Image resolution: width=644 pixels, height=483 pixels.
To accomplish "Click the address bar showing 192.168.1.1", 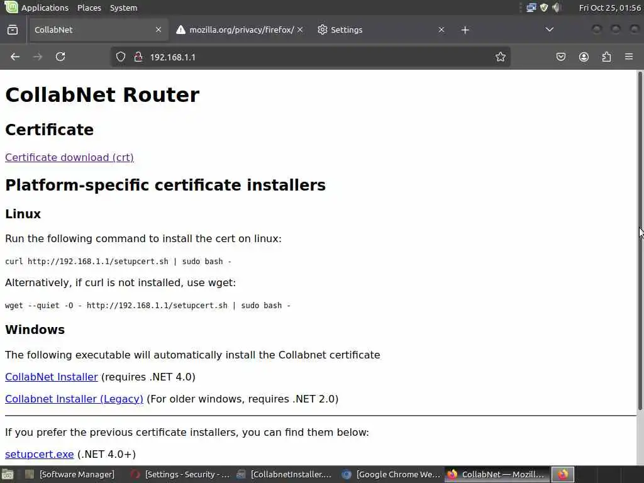I will (311, 57).
